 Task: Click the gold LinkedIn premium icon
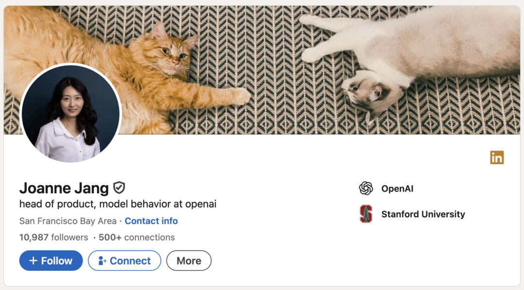pos(497,157)
